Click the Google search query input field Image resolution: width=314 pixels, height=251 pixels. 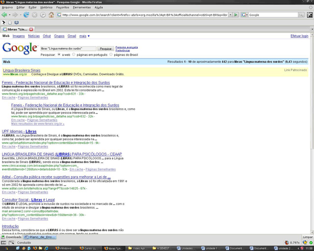(x=69, y=49)
